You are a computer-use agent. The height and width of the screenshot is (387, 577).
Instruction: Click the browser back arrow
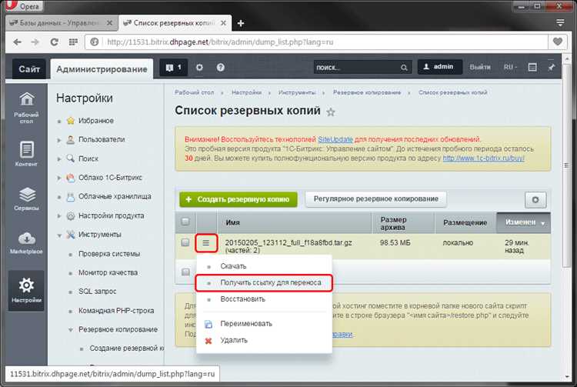17,42
